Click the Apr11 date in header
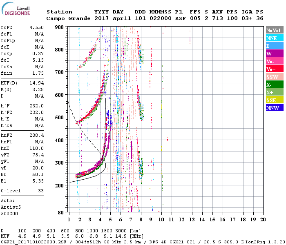Screen dimensions: 286x245 122,18
